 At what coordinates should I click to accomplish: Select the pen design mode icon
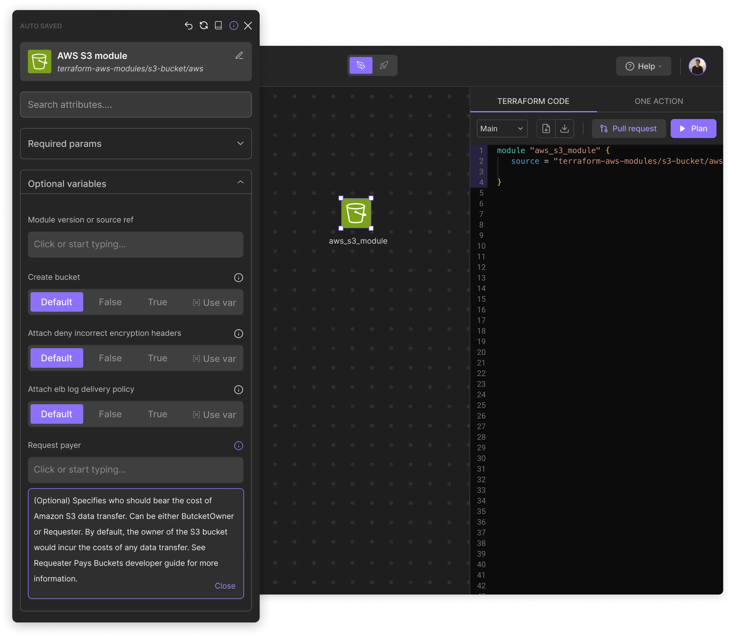pos(361,65)
